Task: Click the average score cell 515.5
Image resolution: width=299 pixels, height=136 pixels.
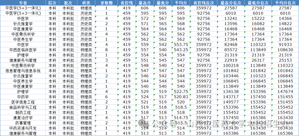Action: coord(181,123)
